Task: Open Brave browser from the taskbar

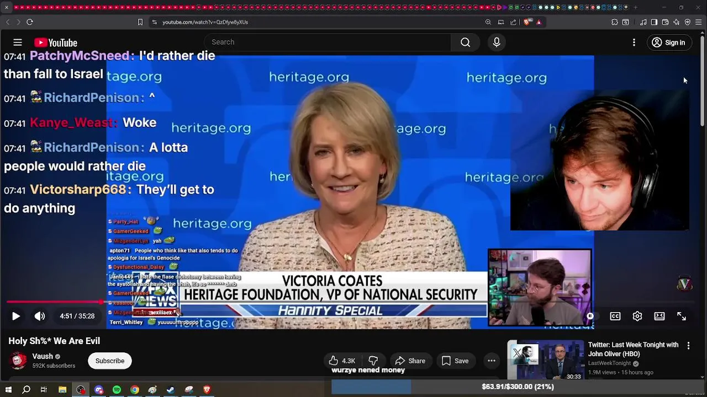Action: [207, 390]
